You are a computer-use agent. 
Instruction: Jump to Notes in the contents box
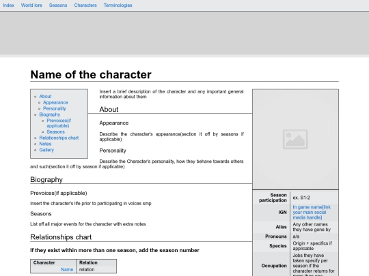pyautogui.click(x=45, y=144)
